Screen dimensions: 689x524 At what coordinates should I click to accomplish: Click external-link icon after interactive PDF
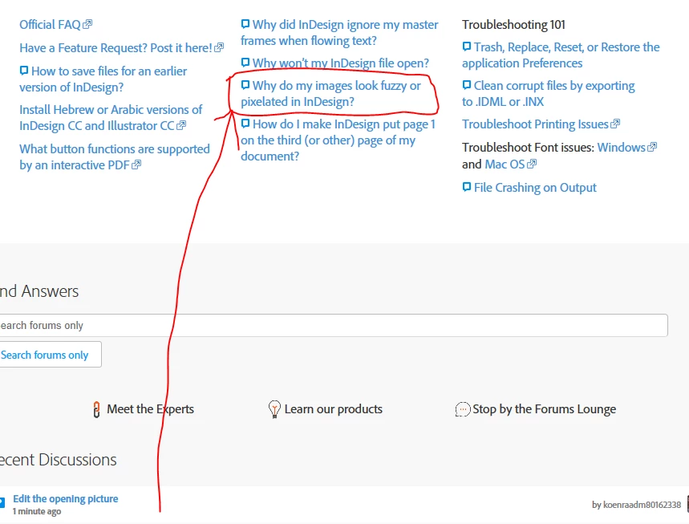pos(136,165)
